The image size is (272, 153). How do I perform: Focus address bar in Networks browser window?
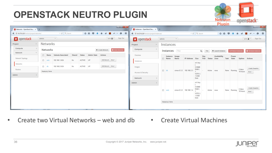tap(38, 33)
